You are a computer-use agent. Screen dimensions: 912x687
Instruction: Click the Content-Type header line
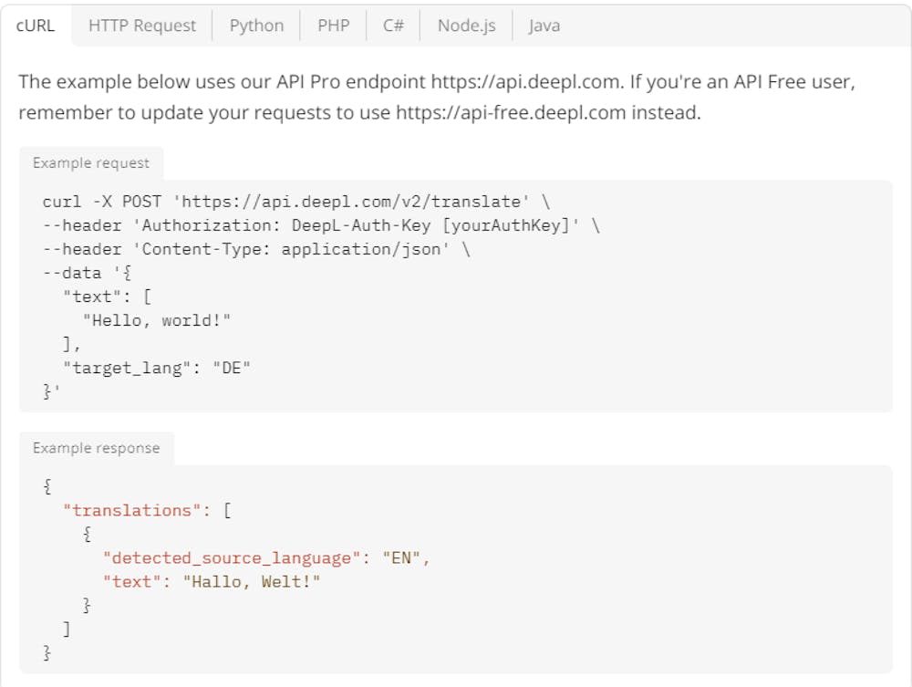pos(256,249)
